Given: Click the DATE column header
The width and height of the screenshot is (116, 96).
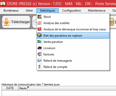Looking at the screenshot, I should coord(10,88).
